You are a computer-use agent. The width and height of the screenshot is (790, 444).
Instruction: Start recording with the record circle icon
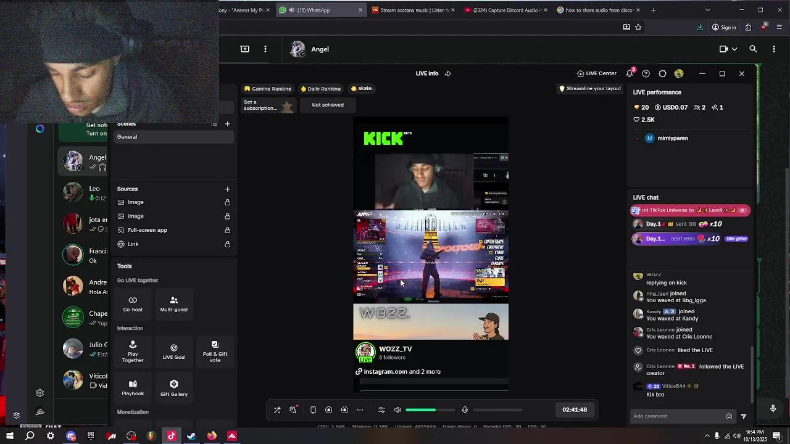point(328,410)
